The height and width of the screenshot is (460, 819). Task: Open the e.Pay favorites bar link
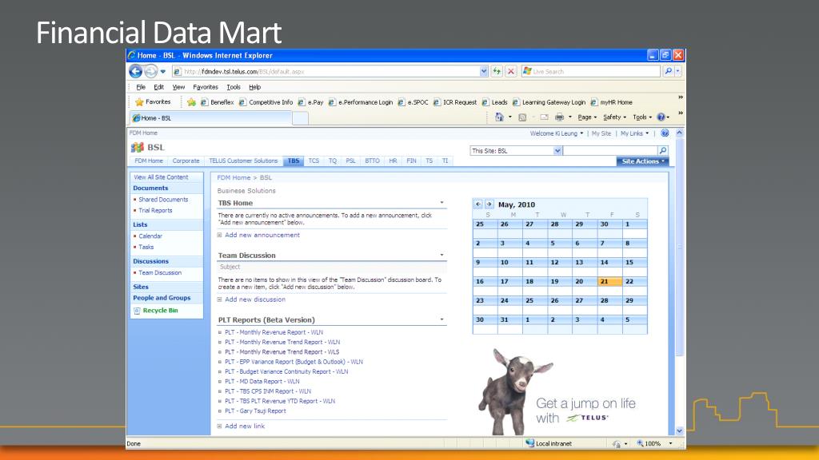click(x=311, y=102)
